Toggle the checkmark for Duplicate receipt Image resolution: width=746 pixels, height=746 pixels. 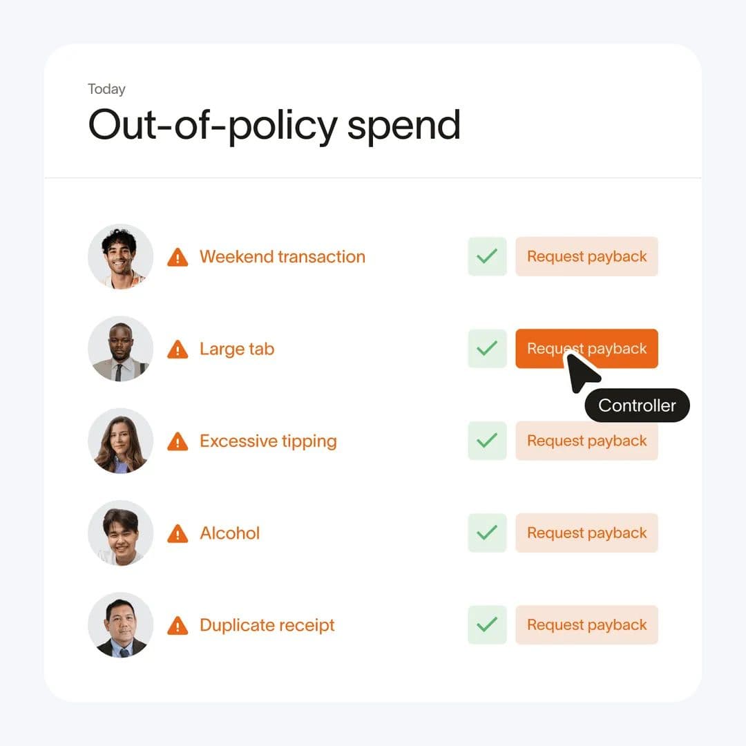(x=488, y=624)
